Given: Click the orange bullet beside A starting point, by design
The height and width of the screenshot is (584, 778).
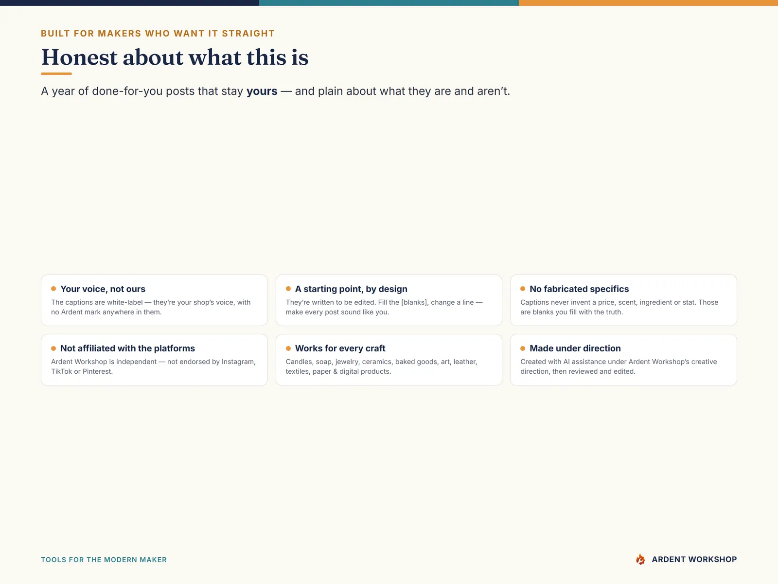Looking at the screenshot, I should 288,289.
